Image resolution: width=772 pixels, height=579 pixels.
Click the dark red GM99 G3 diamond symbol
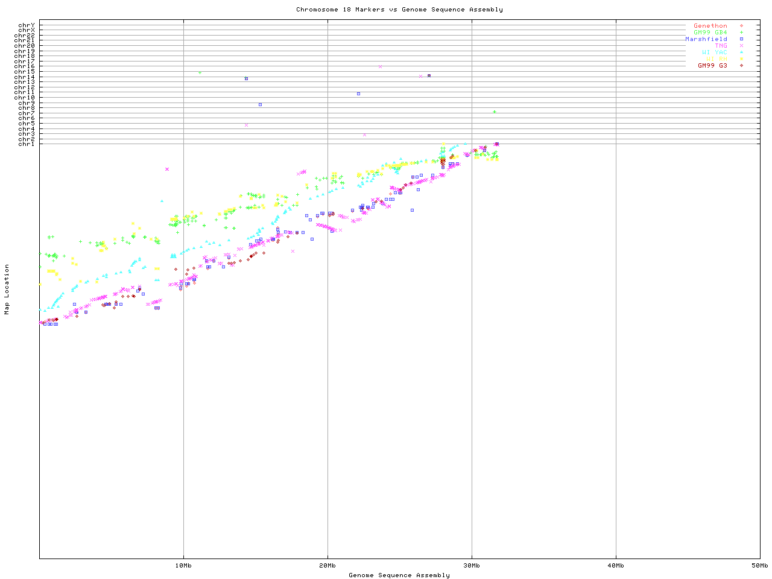pyautogui.click(x=741, y=66)
